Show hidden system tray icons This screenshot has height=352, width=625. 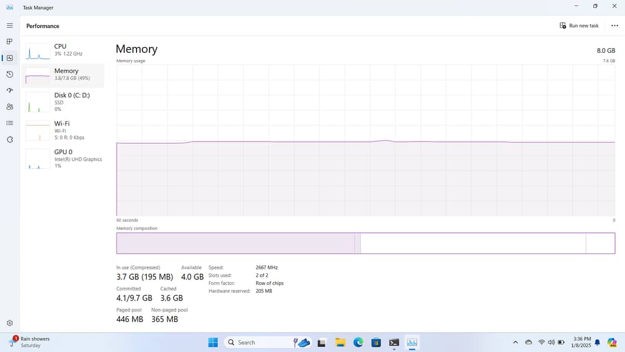tap(515, 343)
